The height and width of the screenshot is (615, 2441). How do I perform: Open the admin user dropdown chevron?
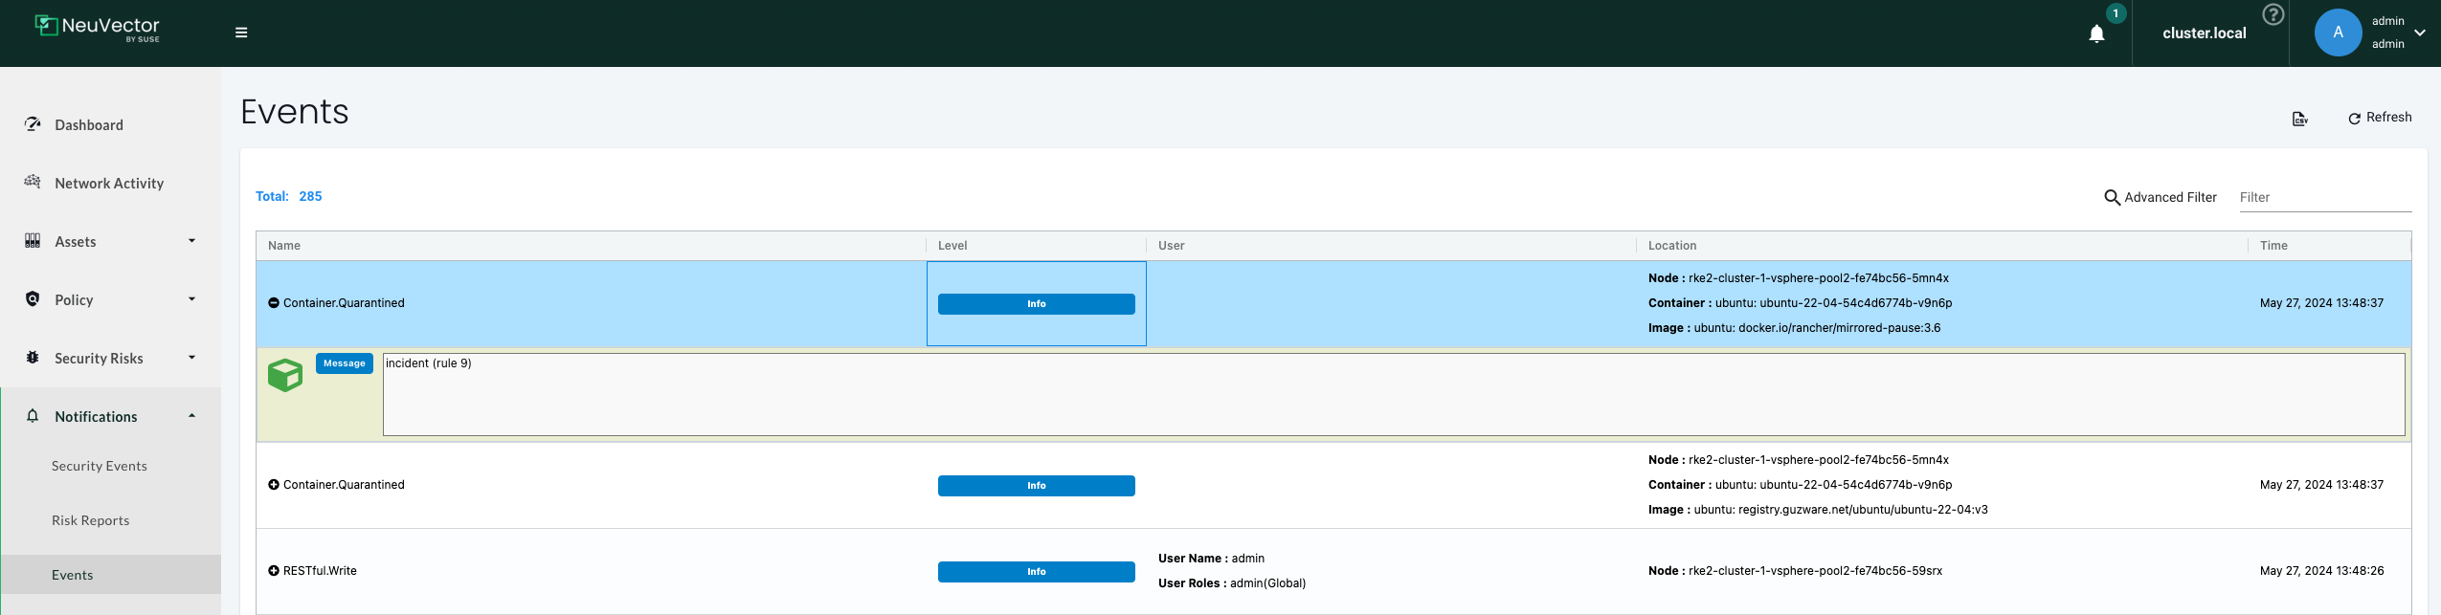[x=2419, y=33]
